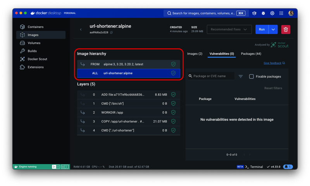Viewport: 310px width, 186px height.
Task: Select layer 1 CMD ["/bin/sh"] row
Action: point(129,104)
